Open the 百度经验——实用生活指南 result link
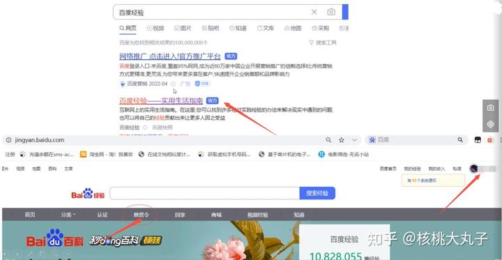502x260 pixels. [x=161, y=101]
